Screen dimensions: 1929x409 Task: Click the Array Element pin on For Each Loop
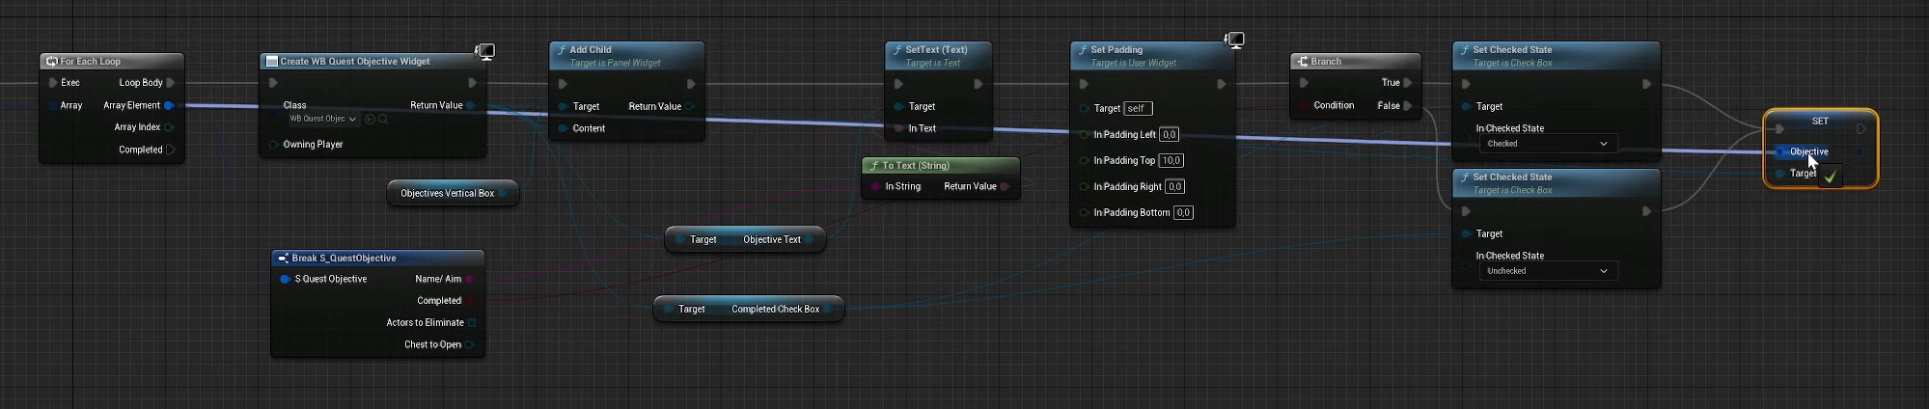coord(169,105)
